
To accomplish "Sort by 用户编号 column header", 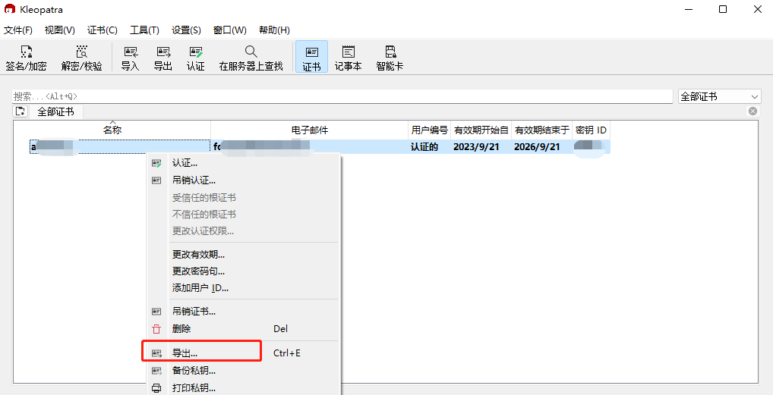I will coord(429,130).
